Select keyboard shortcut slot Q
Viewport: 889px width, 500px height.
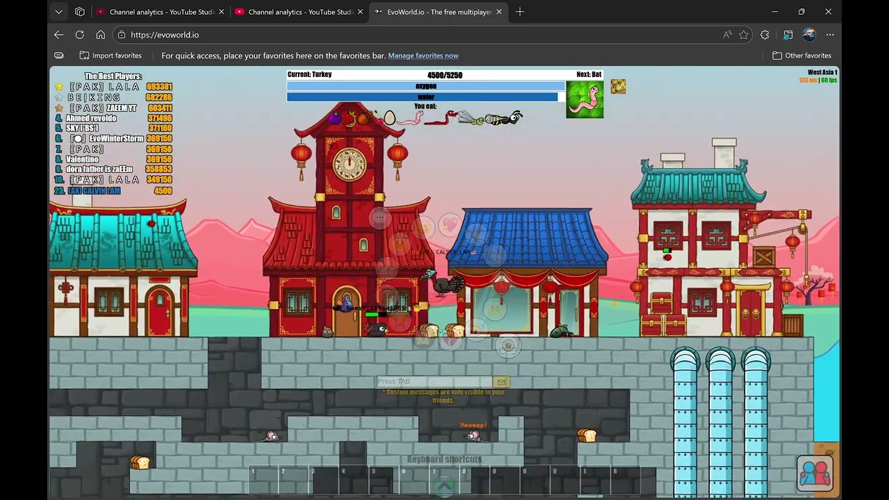tap(565, 479)
